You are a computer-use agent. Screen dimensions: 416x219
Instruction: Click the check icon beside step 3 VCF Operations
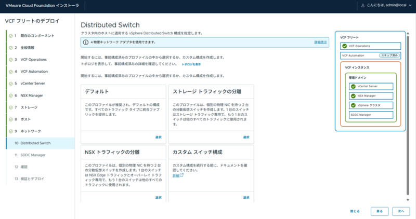click(10, 60)
